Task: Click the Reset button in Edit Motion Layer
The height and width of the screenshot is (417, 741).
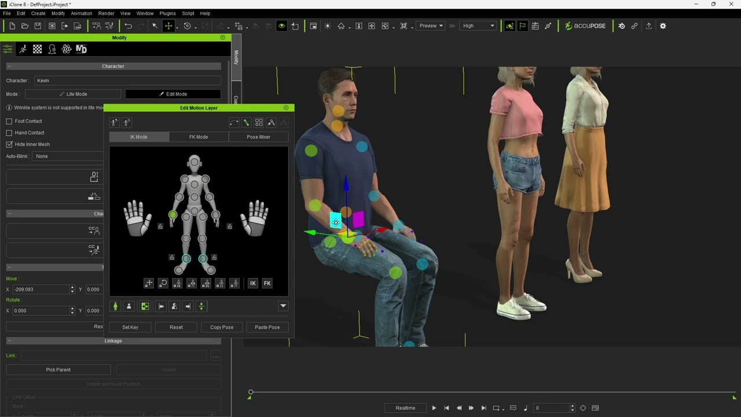Action: coord(176,327)
